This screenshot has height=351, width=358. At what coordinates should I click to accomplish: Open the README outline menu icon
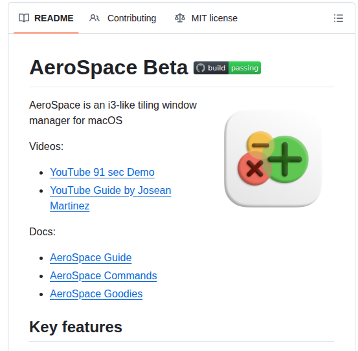coord(338,18)
